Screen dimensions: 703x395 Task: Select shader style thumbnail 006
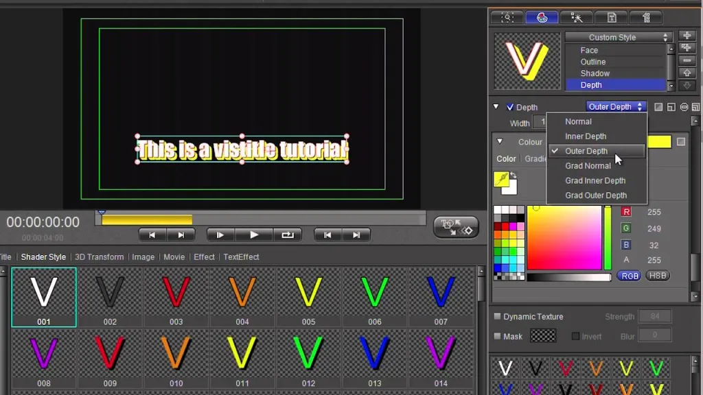(x=374, y=298)
